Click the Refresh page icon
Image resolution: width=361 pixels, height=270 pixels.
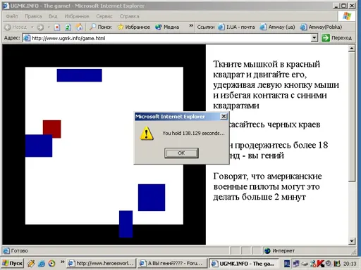[68, 27]
